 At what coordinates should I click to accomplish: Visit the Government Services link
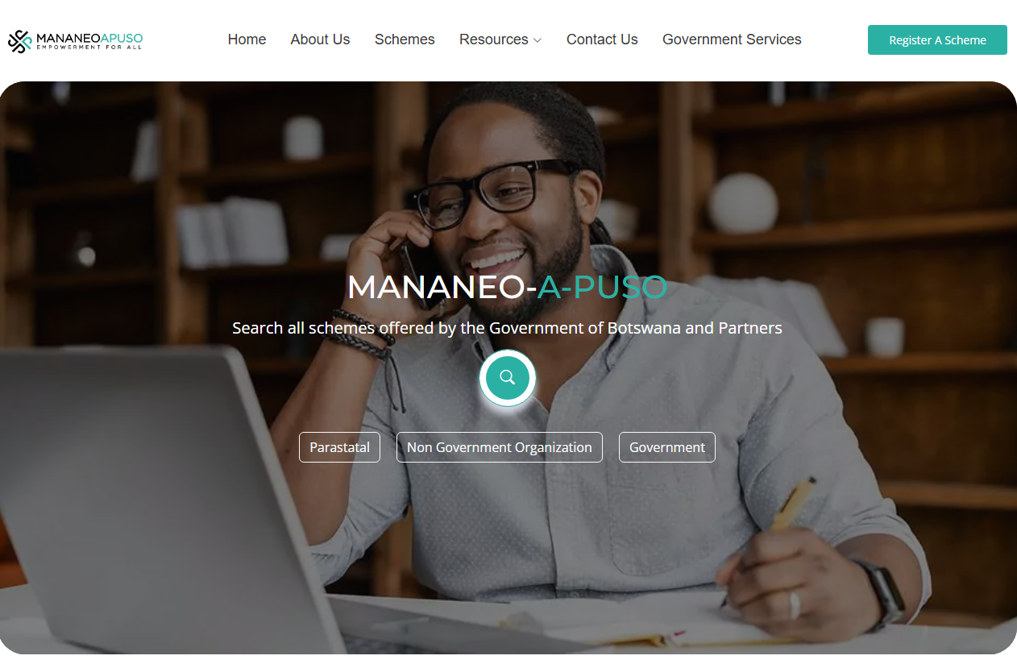point(732,39)
